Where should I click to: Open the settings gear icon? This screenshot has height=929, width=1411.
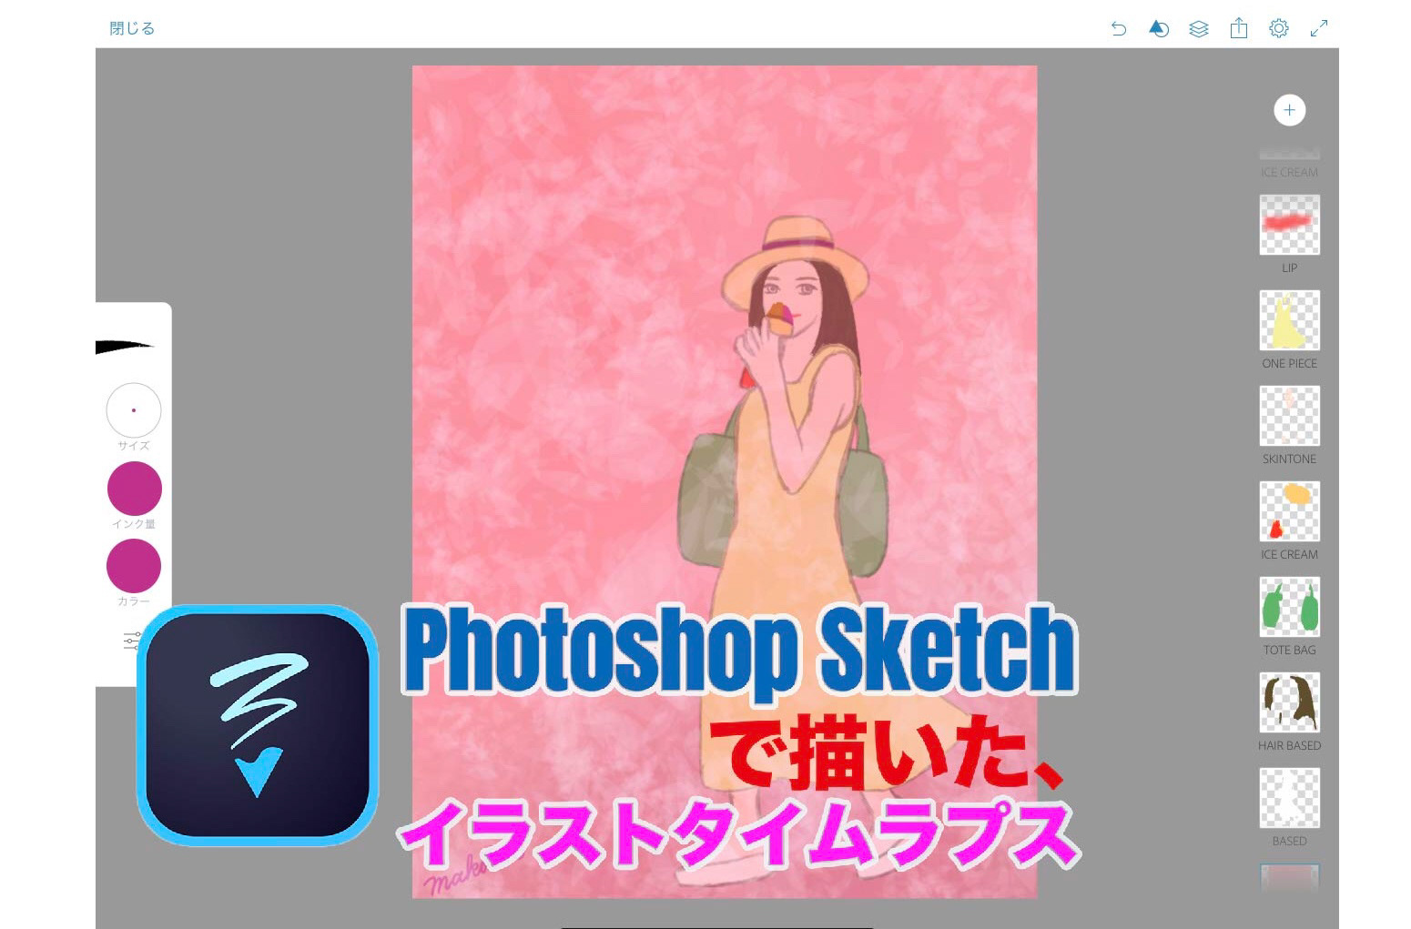[1279, 28]
